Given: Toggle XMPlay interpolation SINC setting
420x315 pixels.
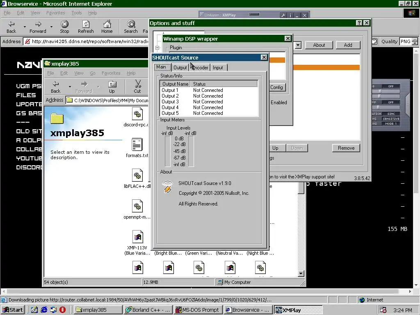Looking at the screenshot, I should pos(391,114).
